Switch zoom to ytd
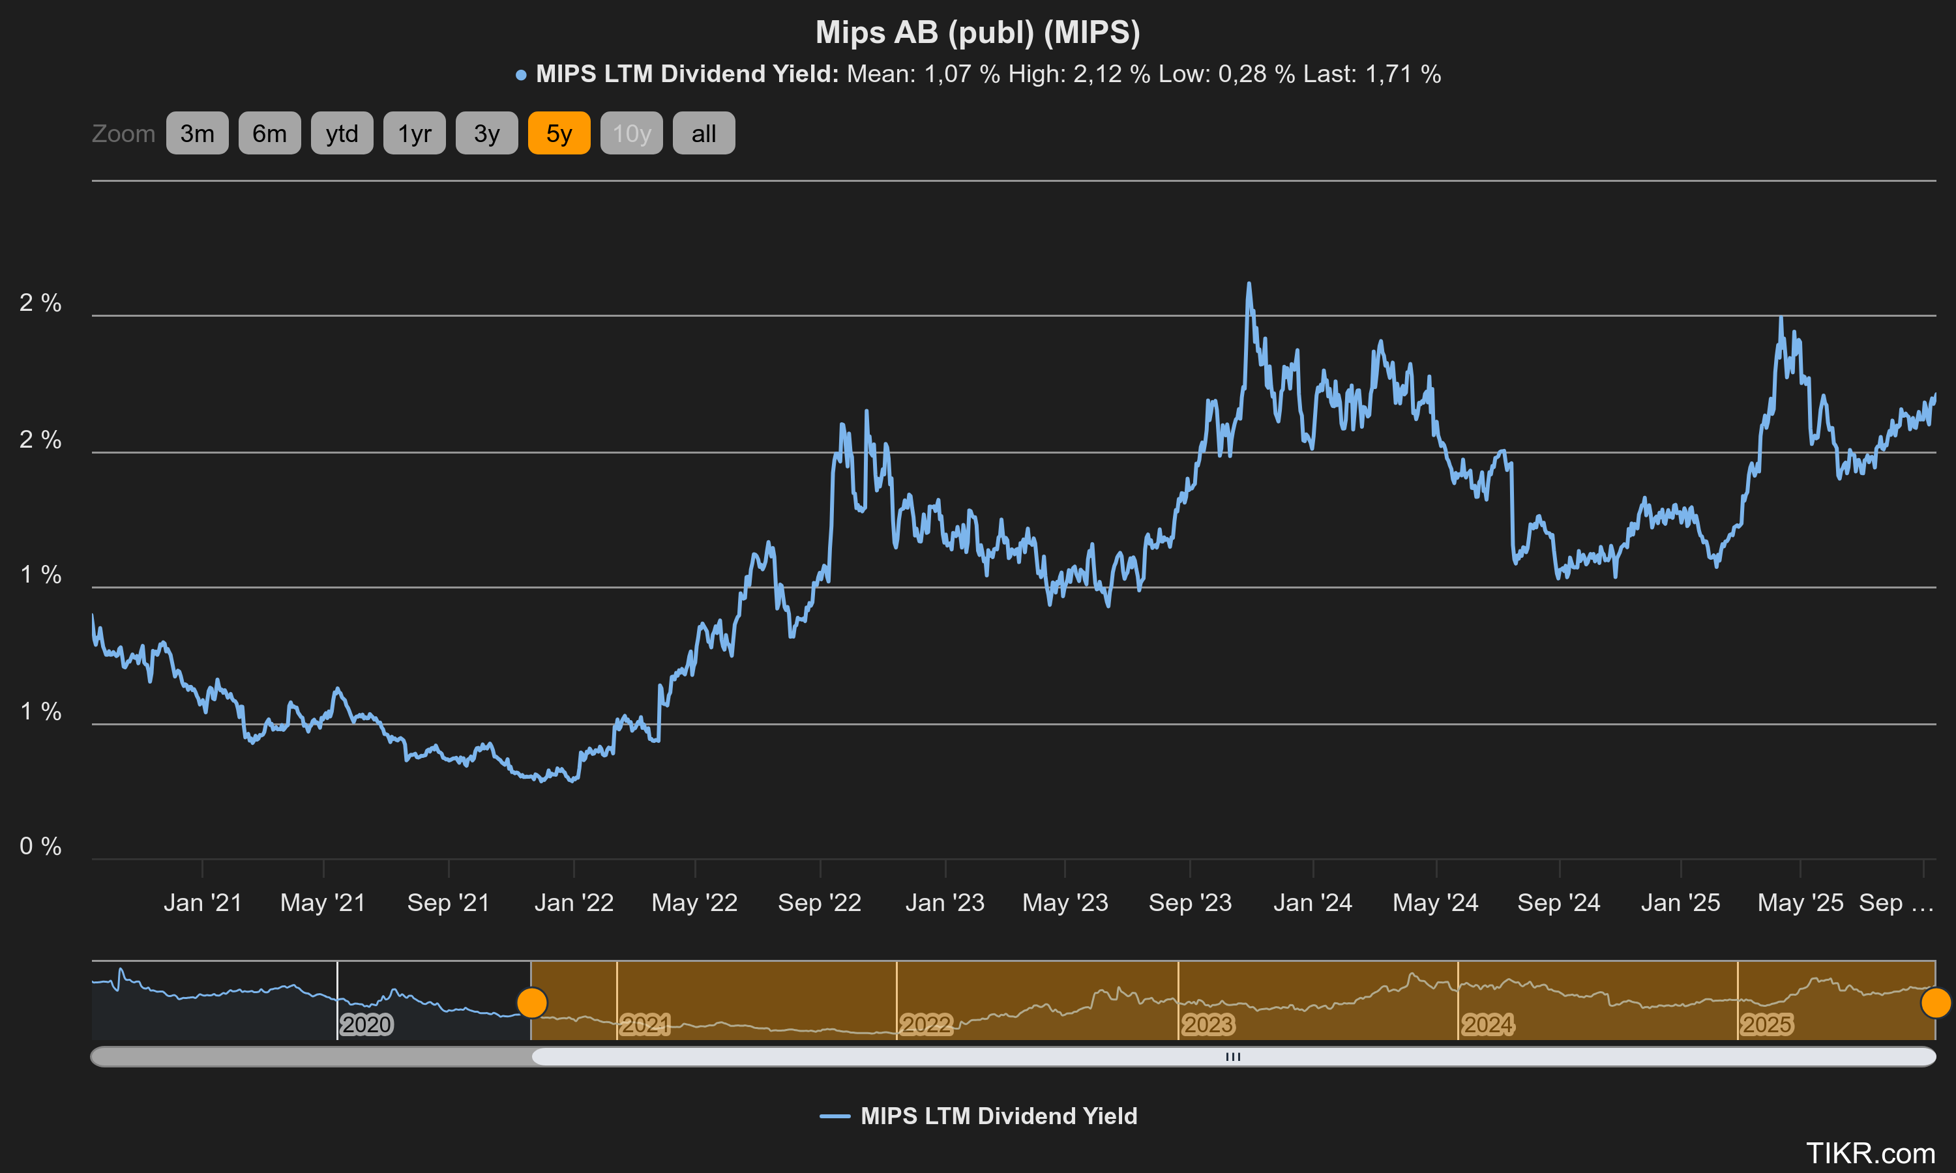This screenshot has height=1173, width=1956. pos(342,133)
